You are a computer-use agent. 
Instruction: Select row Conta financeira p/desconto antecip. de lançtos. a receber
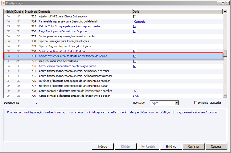click(x=113, y=71)
